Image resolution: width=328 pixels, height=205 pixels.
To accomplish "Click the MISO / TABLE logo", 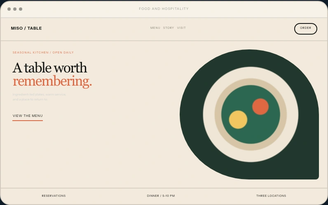I will click(x=26, y=28).
